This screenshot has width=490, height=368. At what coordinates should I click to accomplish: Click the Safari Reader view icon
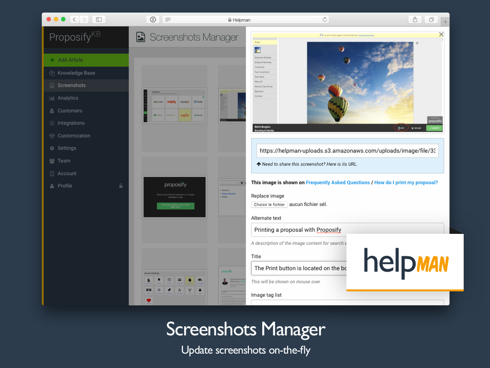pos(168,19)
